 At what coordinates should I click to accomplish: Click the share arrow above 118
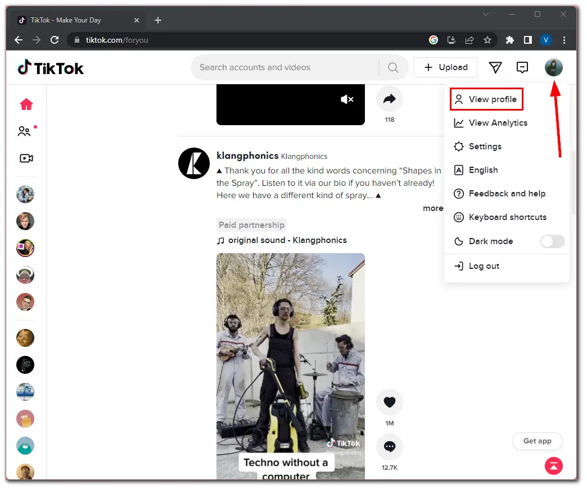coord(389,99)
